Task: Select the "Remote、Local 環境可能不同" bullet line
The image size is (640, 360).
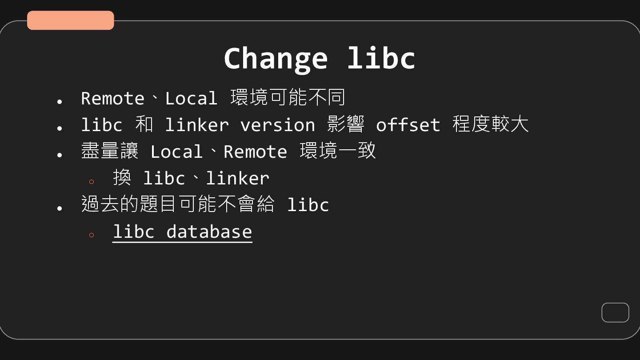Action: [x=213, y=98]
